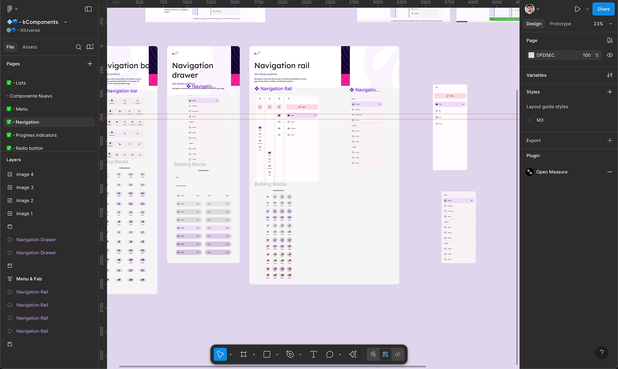Expand the M3 layout guide style

click(x=530, y=120)
